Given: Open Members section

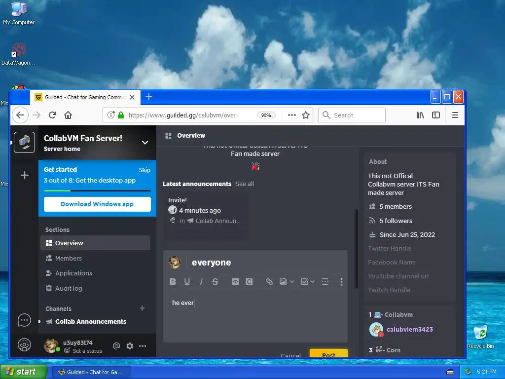Looking at the screenshot, I should tap(95, 258).
